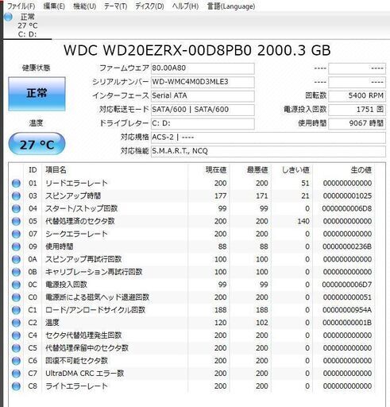
Task: Select the 代替処理済のセクタ数 attribute name
Action: tap(80, 221)
